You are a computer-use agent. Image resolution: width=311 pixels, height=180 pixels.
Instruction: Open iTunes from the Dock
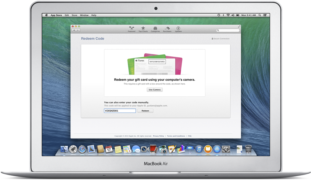pyautogui.click(x=199, y=149)
